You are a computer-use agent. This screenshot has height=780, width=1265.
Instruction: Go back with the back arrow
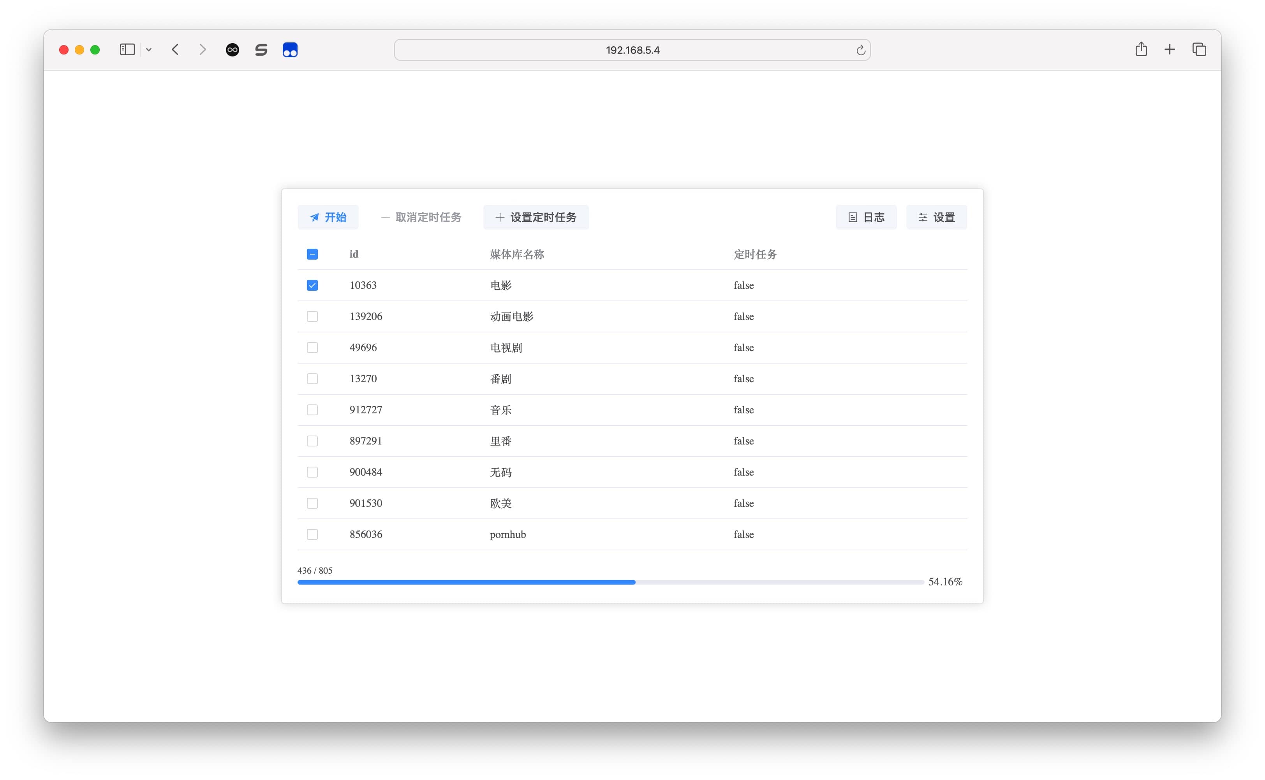coord(175,49)
